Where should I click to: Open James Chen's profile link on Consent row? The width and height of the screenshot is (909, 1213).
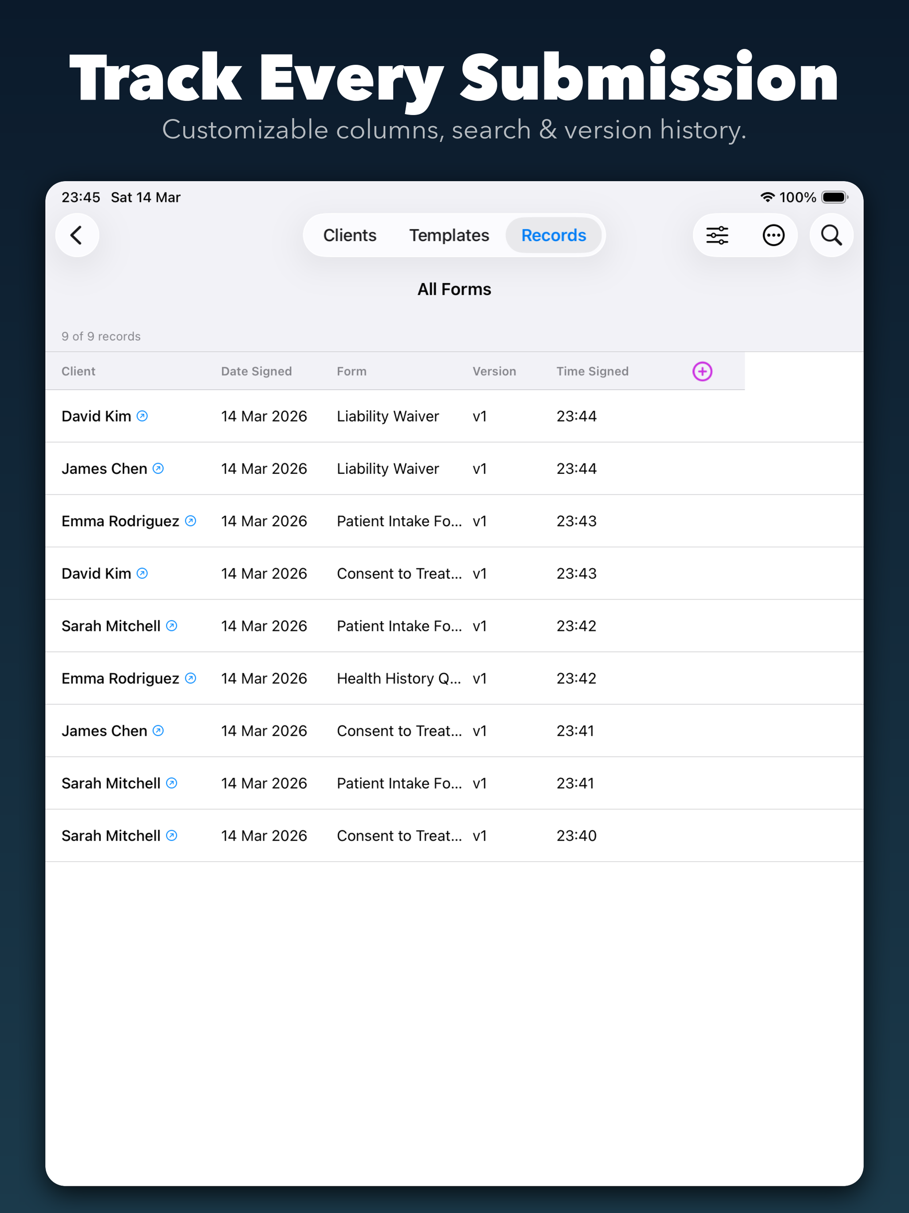(158, 730)
